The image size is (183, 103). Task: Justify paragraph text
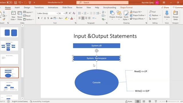(89, 18)
